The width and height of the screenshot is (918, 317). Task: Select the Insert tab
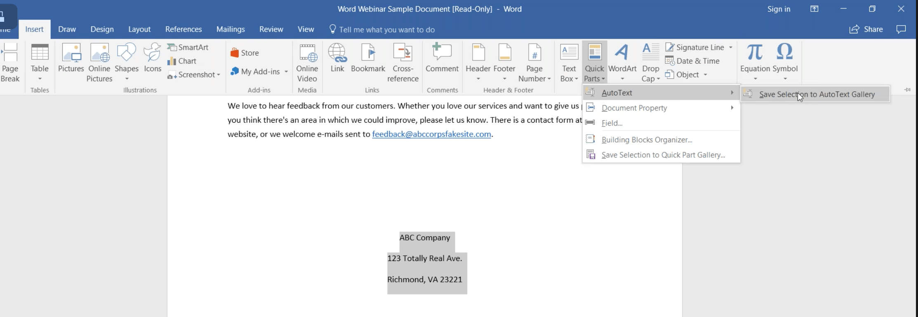point(34,29)
